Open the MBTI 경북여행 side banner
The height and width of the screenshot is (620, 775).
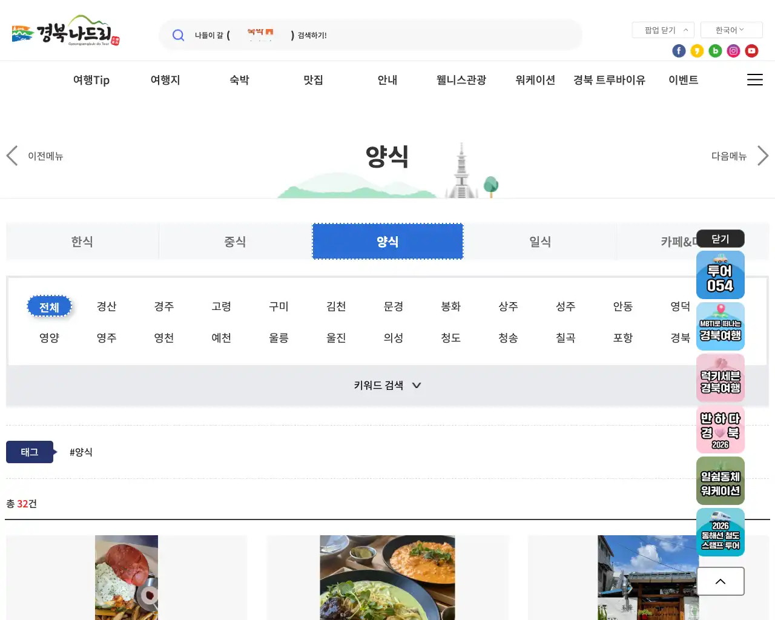721,326
